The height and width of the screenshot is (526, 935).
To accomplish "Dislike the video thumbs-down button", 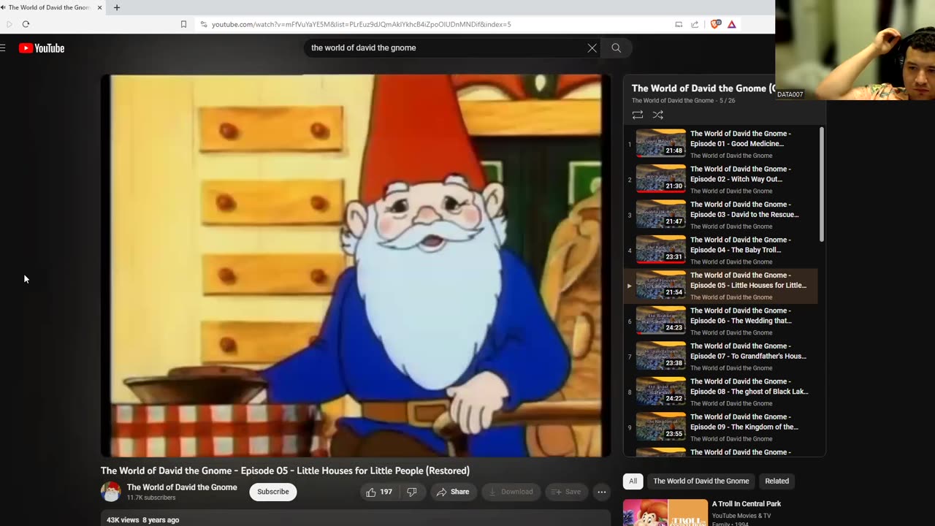I will click(412, 492).
